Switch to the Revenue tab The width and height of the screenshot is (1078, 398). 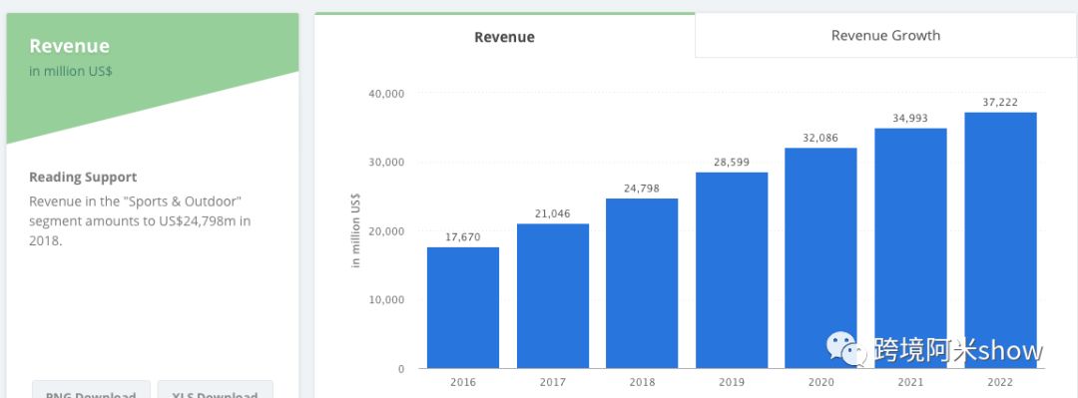[505, 36]
